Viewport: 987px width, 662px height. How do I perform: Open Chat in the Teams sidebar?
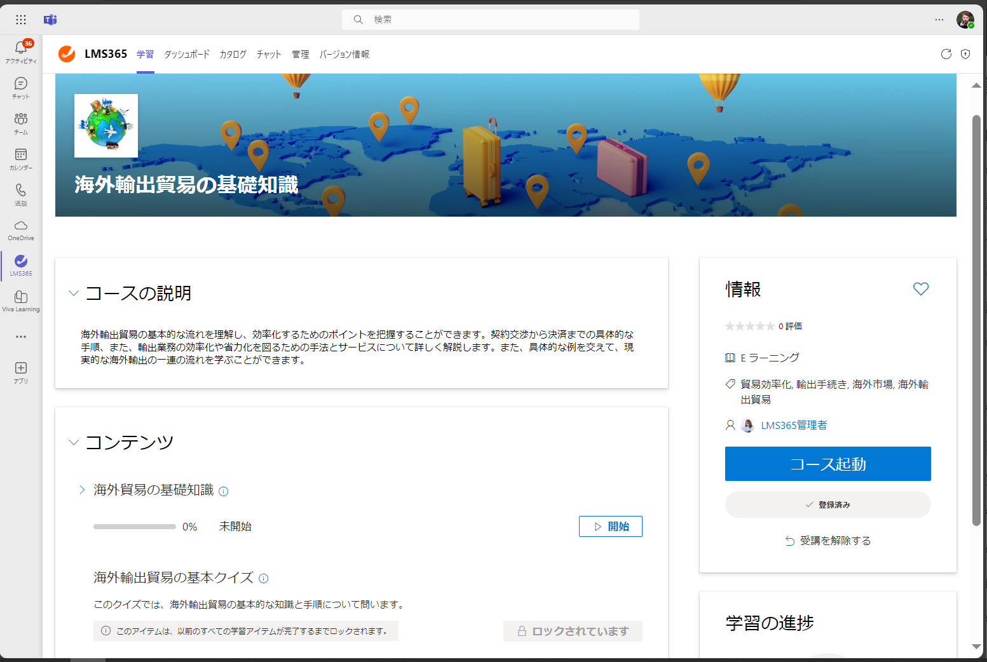tap(21, 88)
